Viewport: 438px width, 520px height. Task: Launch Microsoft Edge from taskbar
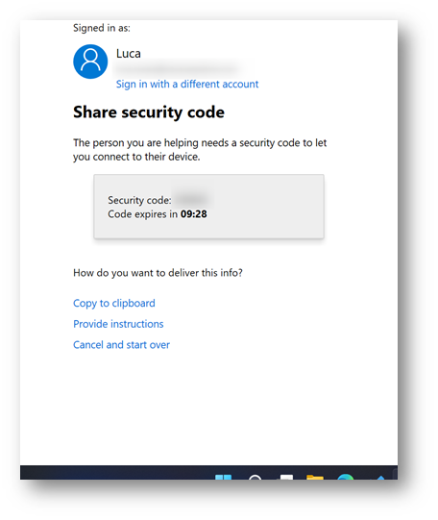(345, 477)
